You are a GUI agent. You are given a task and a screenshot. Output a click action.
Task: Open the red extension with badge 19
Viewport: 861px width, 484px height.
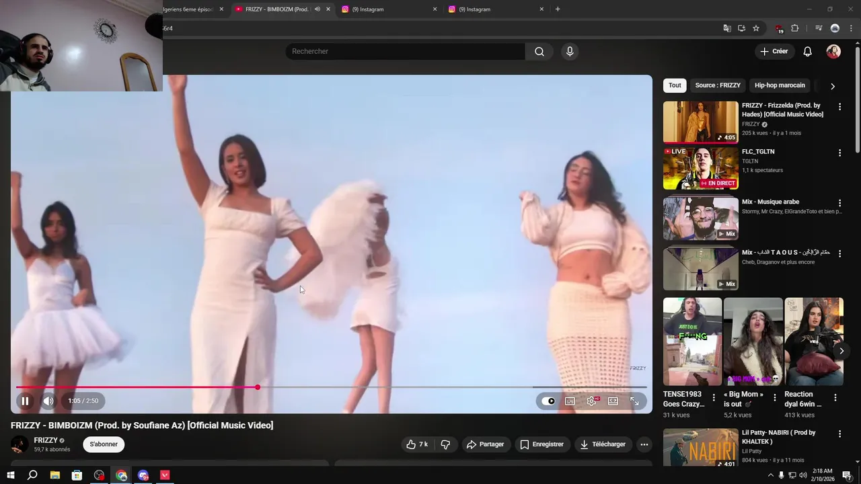pyautogui.click(x=779, y=28)
